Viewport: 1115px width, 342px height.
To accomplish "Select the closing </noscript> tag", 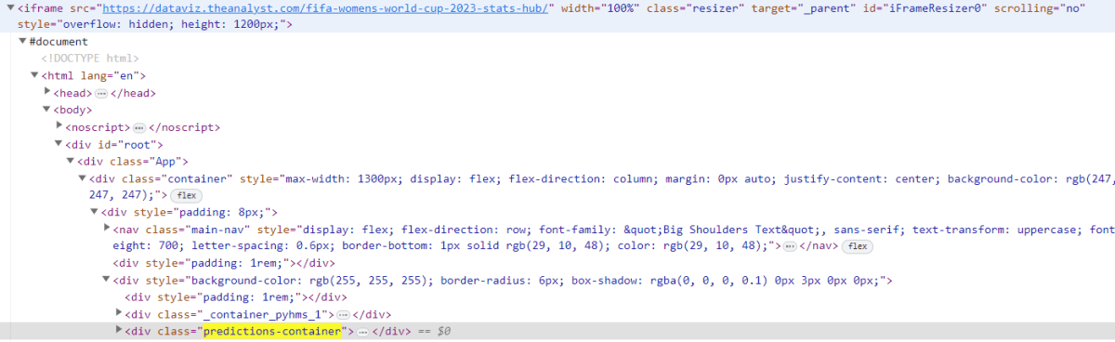I will (x=184, y=127).
